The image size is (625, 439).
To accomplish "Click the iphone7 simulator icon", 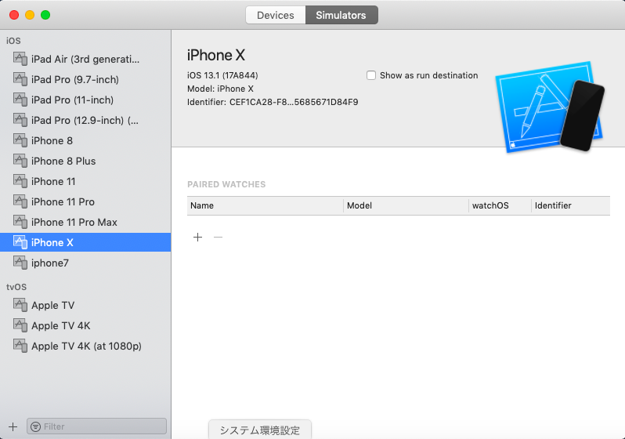I will coord(20,263).
